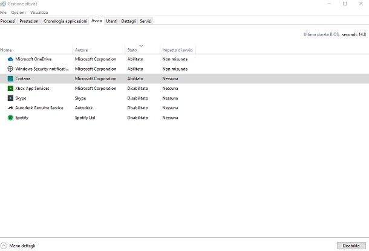Click the Xbox App Services green icon

tap(10, 88)
